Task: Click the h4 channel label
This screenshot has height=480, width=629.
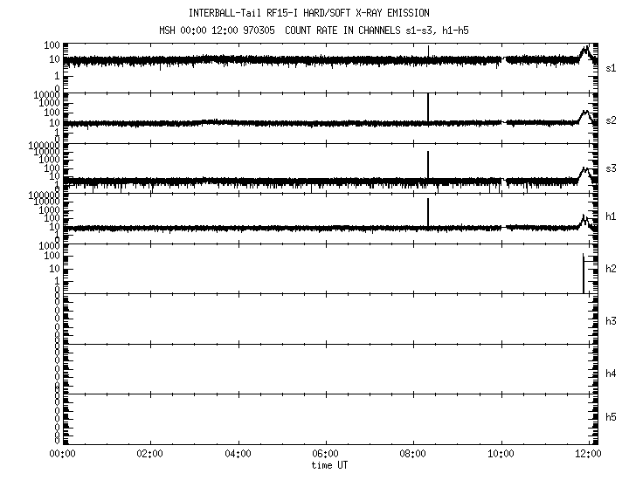Action: click(x=612, y=374)
